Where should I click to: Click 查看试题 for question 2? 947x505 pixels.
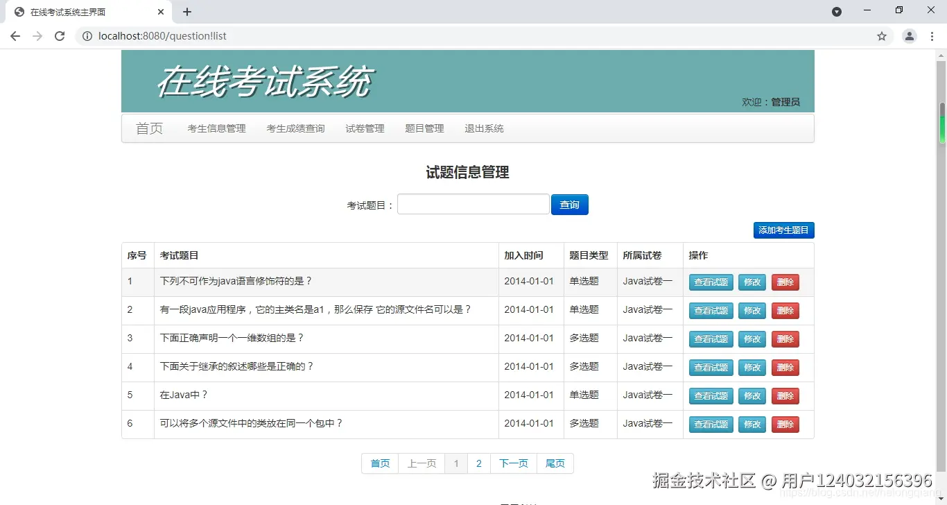click(x=711, y=311)
